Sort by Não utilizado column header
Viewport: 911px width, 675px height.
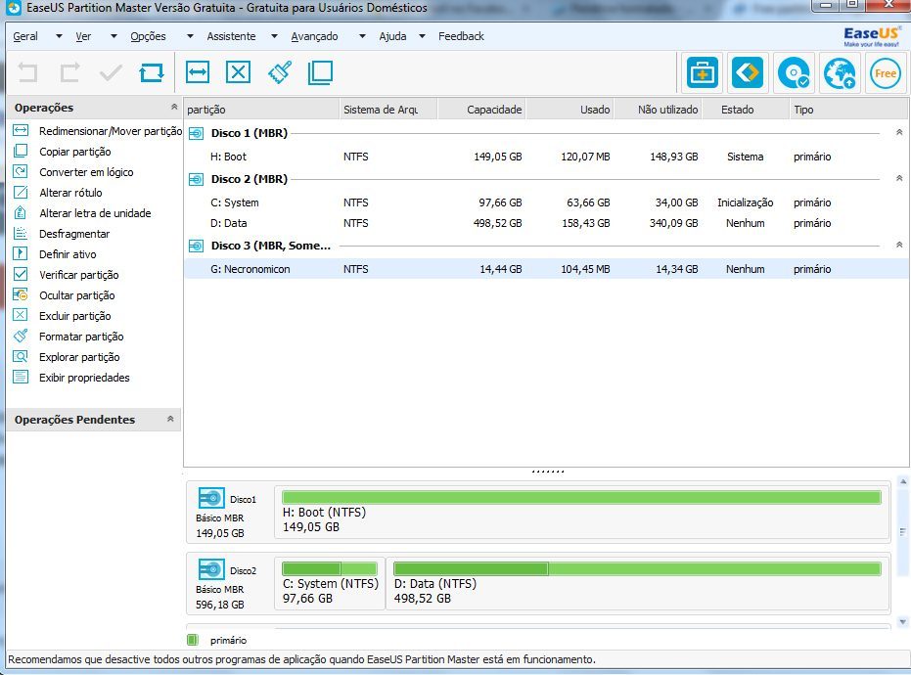(x=659, y=110)
